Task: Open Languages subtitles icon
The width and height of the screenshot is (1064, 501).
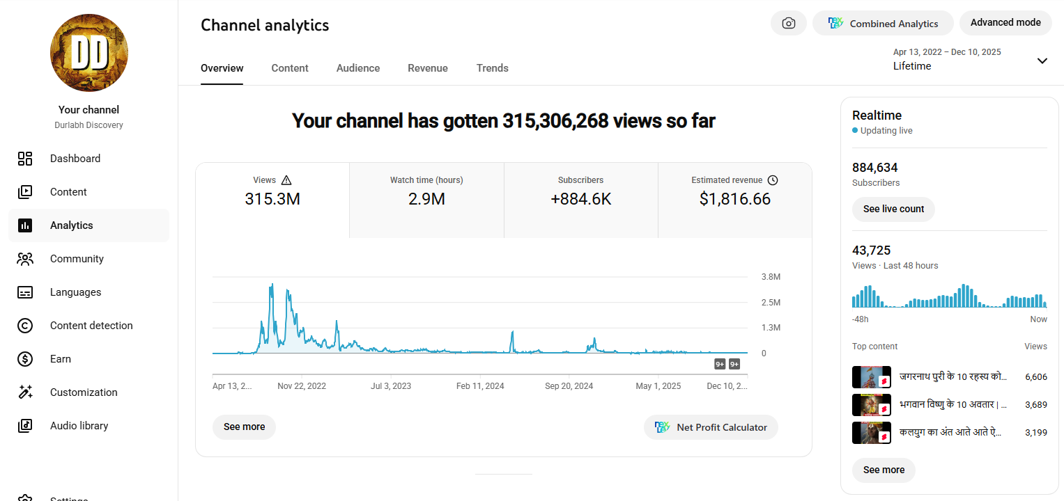Action: click(x=25, y=292)
